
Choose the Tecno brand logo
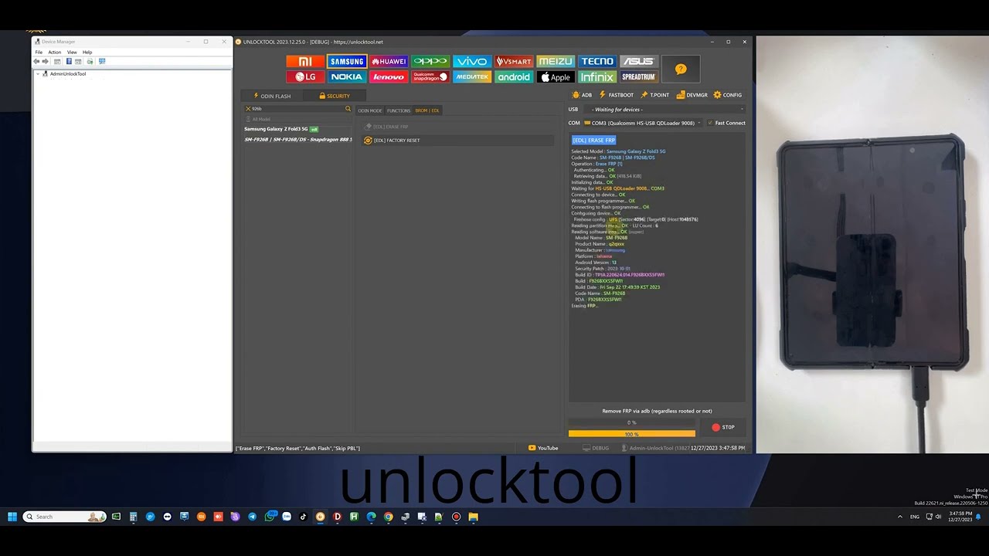tap(597, 61)
